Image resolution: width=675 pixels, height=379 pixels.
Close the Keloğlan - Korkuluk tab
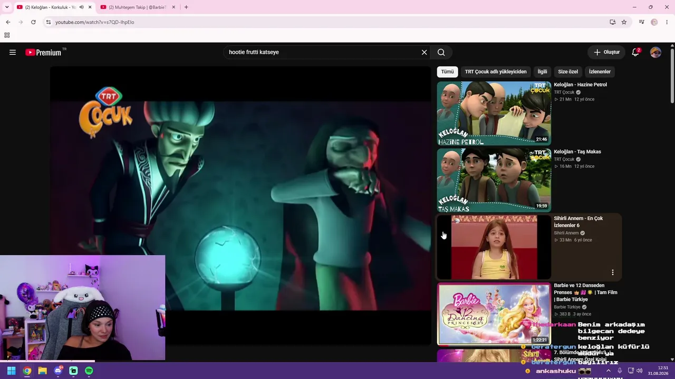pyautogui.click(x=90, y=7)
